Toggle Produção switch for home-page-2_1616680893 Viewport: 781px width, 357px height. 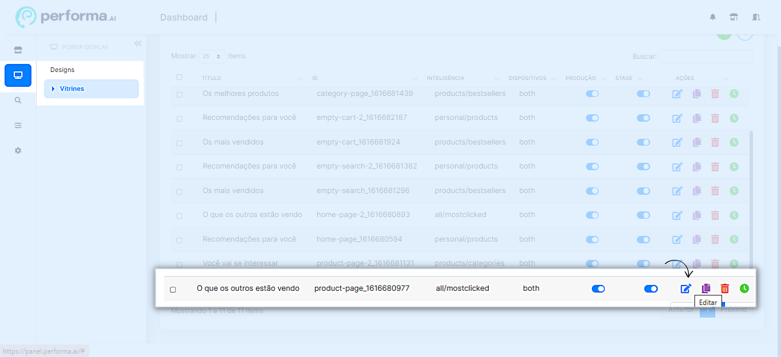(x=592, y=215)
